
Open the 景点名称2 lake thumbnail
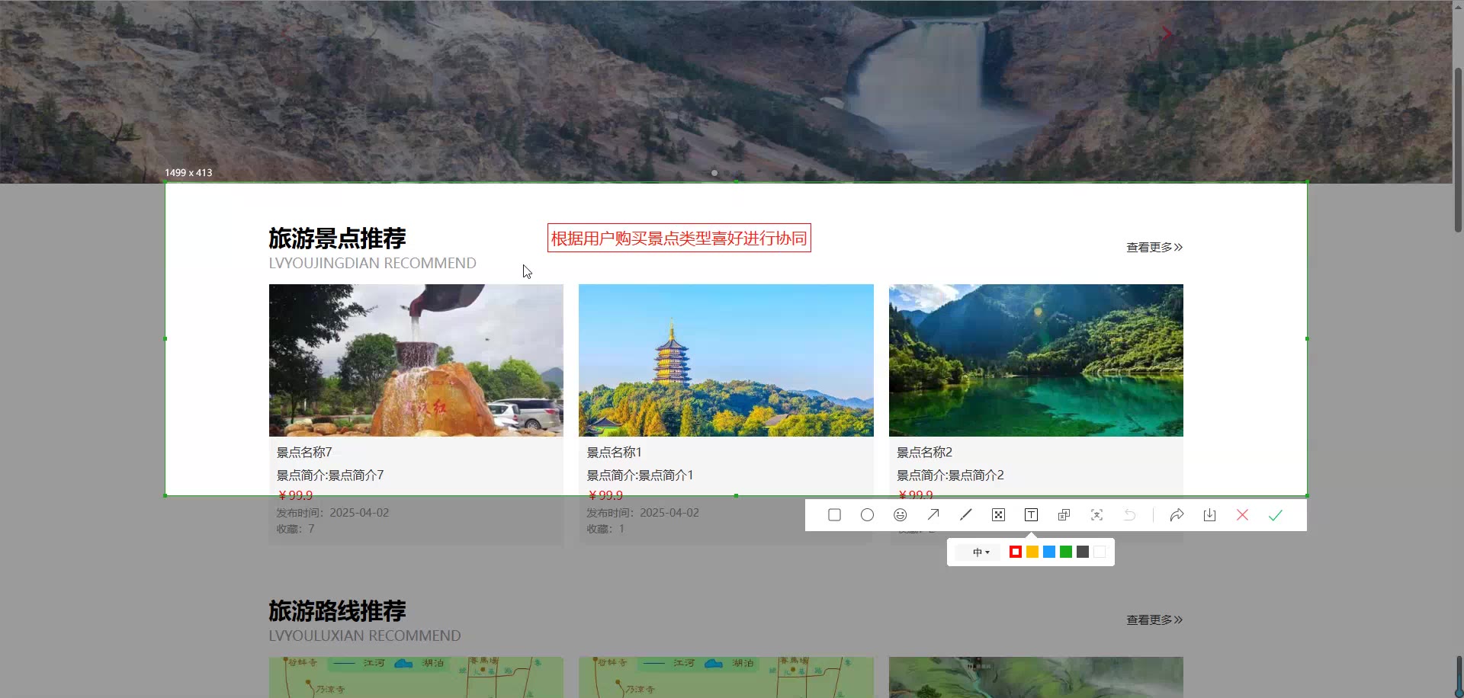(x=1036, y=360)
